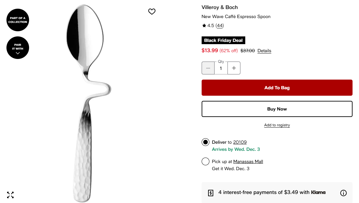The width and height of the screenshot is (359, 203).
Task: Expand the Pair It With dropdown
Action: [18, 48]
